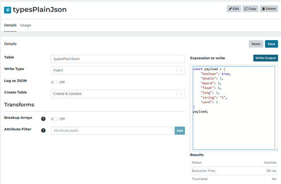Screen dimensions: 281x184
Task: Click the Copy button
Action: pos(250,9)
